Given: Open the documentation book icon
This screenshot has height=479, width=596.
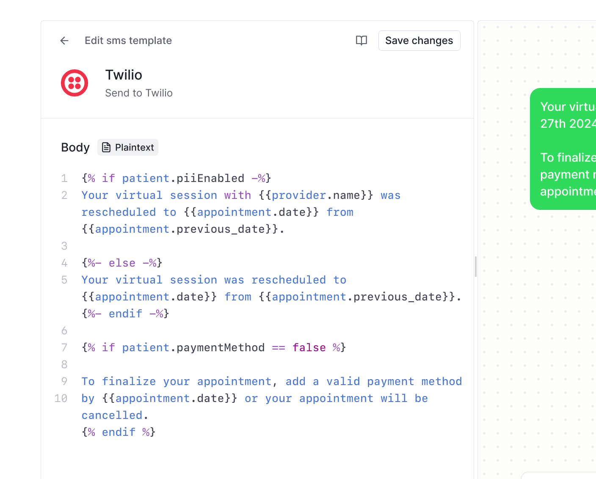Looking at the screenshot, I should (361, 41).
